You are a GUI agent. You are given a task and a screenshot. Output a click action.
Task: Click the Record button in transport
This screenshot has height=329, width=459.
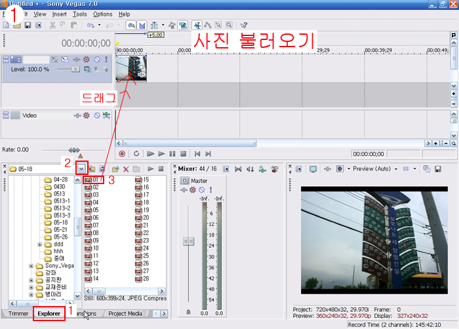coord(122,153)
